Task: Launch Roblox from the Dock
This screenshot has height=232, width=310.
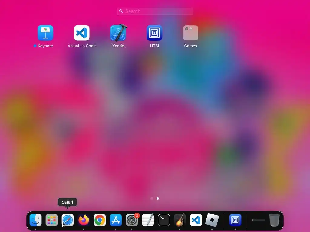Action: click(x=212, y=220)
